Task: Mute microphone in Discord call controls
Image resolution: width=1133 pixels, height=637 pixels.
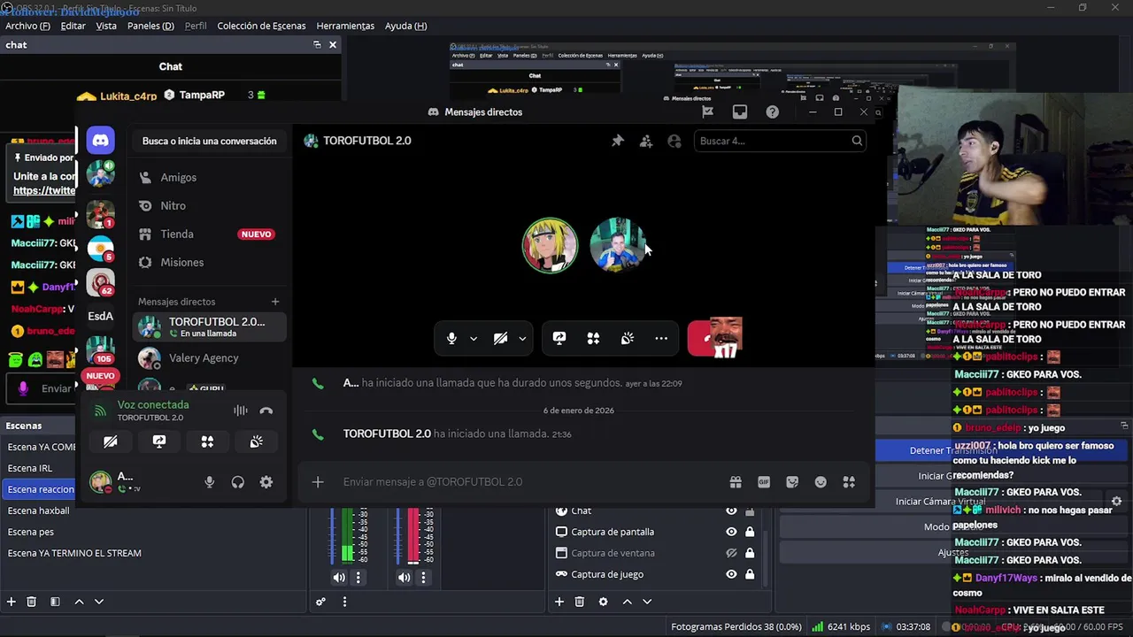Action: [451, 338]
